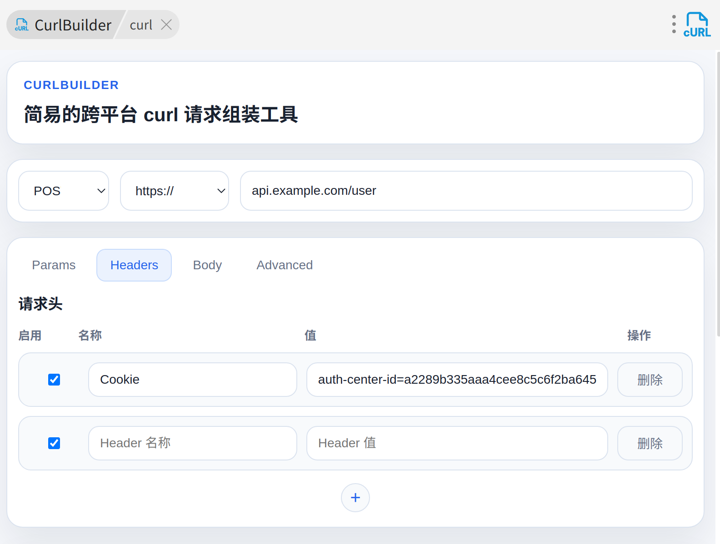The width and height of the screenshot is (720, 544).
Task: Expand the https:// protocol dropdown
Action: tap(174, 191)
